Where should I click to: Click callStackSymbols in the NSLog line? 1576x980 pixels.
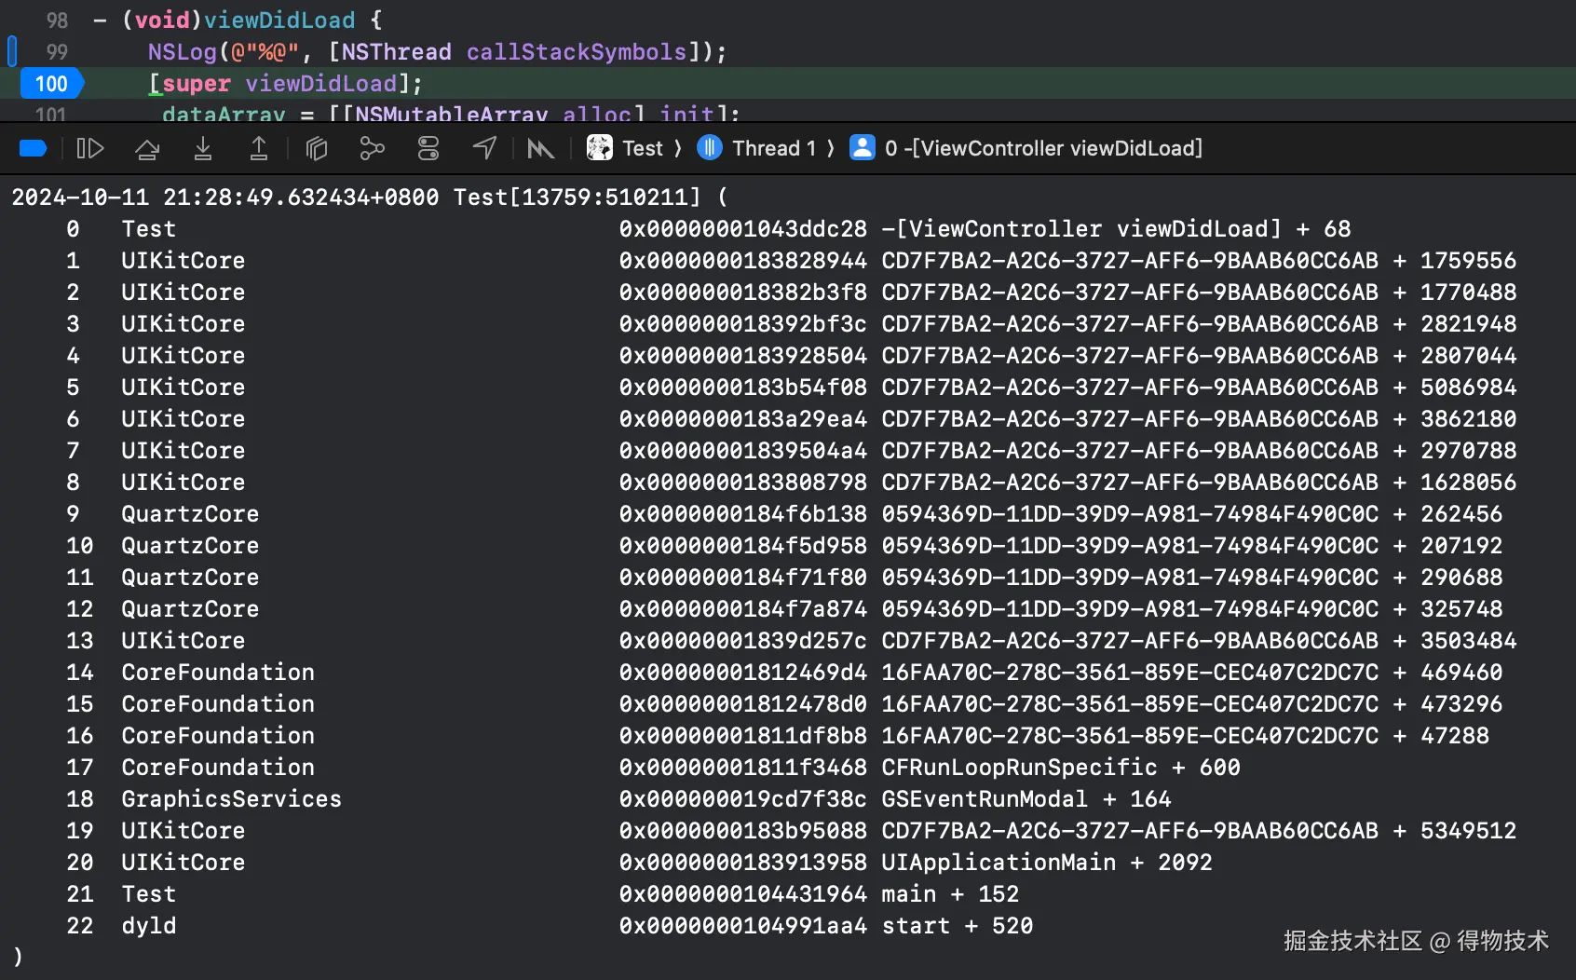click(576, 52)
